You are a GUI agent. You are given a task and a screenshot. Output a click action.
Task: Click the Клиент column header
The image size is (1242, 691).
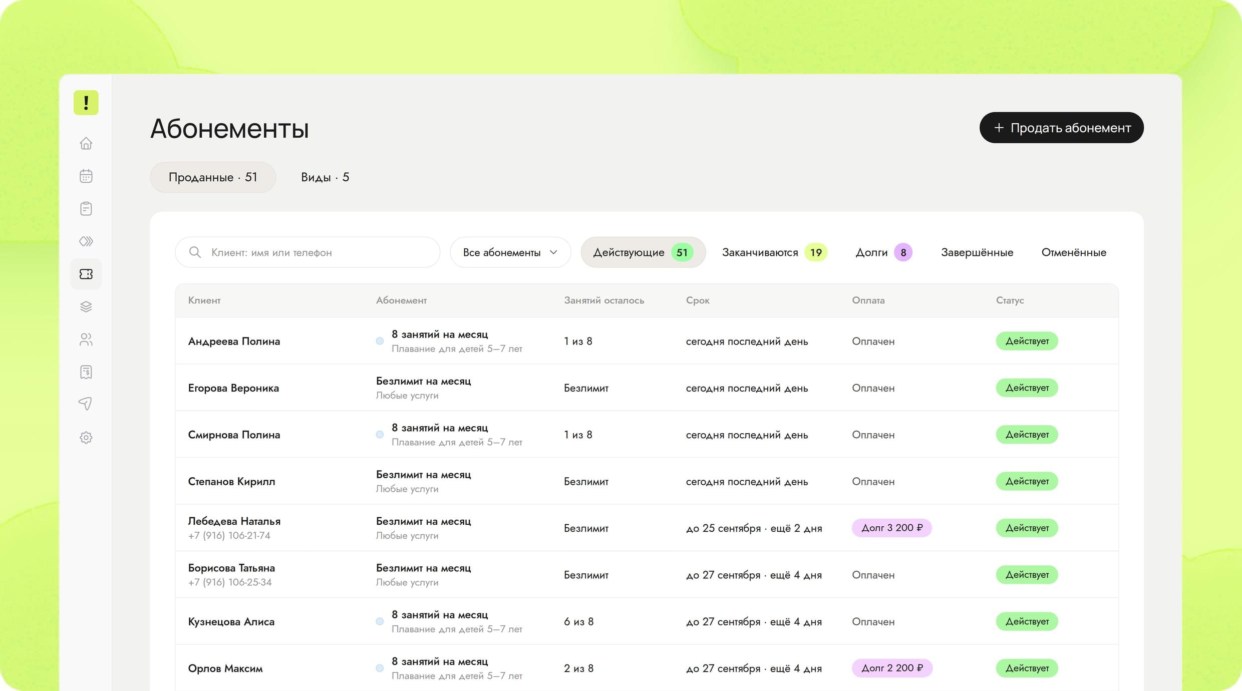[204, 300]
